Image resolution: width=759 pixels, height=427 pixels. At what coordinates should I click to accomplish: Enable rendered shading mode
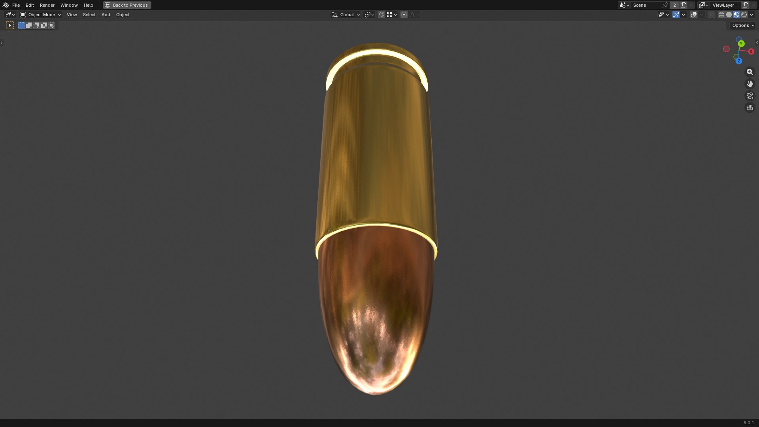(744, 15)
